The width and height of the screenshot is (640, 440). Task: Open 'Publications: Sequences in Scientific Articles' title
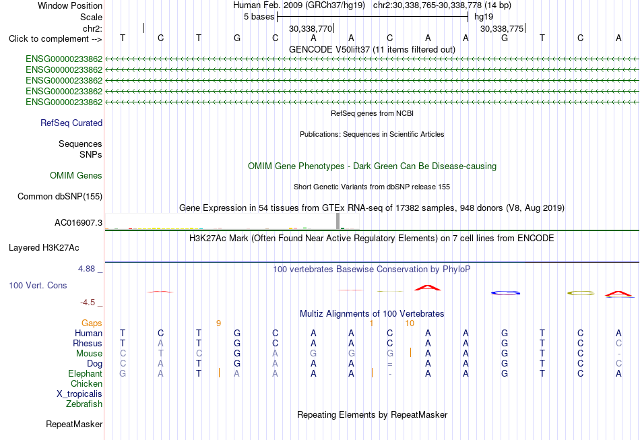tap(372, 134)
